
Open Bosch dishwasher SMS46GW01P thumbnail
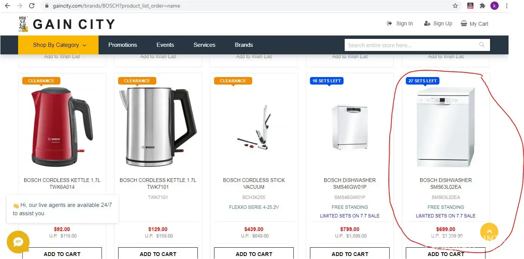pos(350,127)
